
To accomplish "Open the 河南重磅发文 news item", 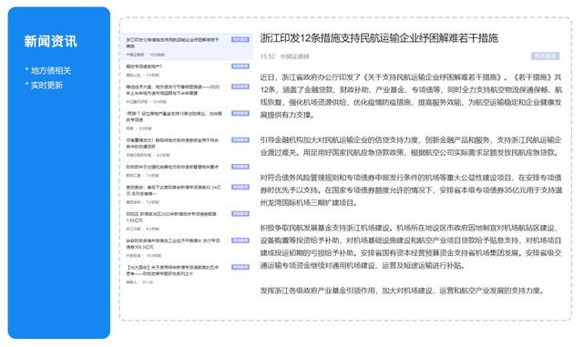I will pyautogui.click(x=188, y=148).
